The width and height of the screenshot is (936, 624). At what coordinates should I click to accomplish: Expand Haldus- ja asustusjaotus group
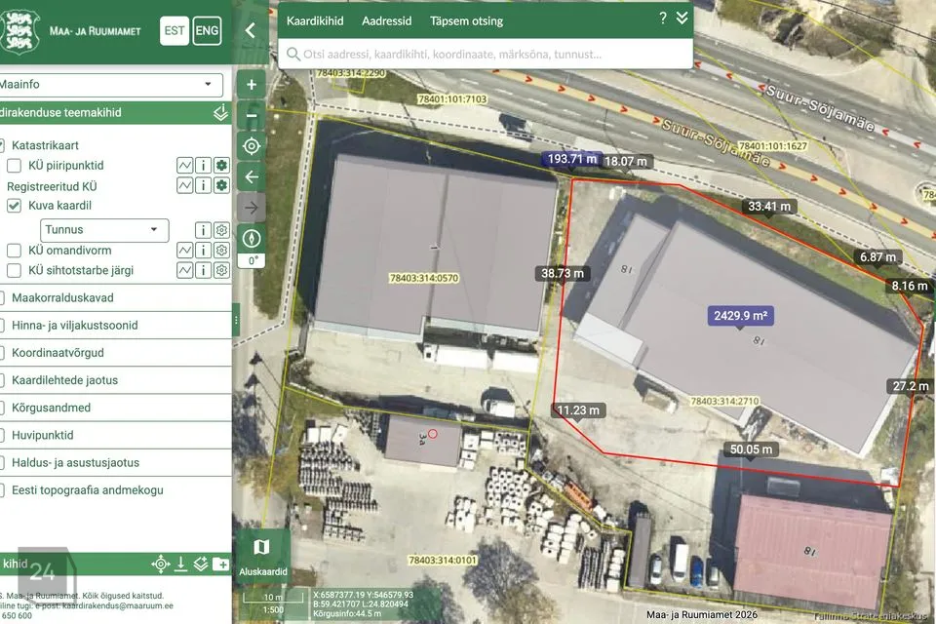point(75,462)
